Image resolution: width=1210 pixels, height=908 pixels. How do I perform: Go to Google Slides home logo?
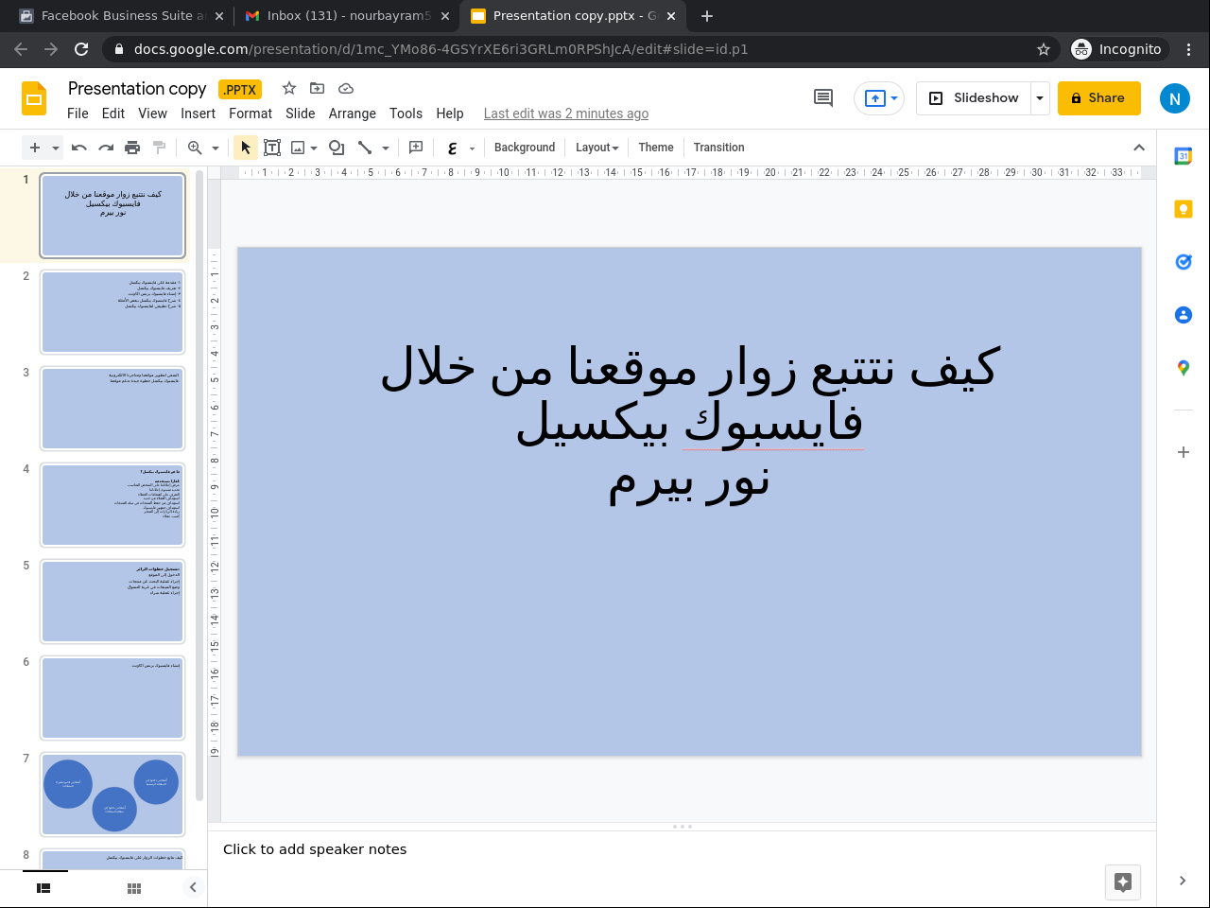34,98
